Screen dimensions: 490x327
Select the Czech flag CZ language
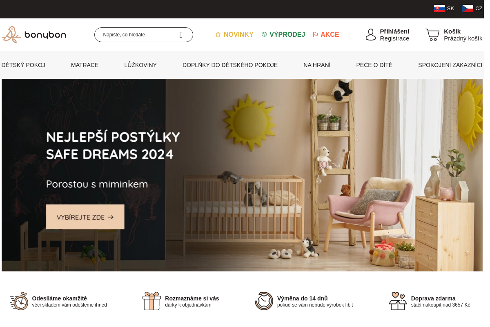tap(472, 8)
